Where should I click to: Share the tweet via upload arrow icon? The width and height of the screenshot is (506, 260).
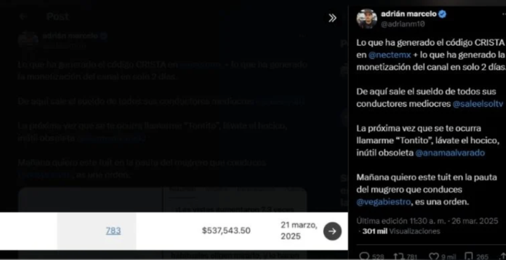pos(504,256)
